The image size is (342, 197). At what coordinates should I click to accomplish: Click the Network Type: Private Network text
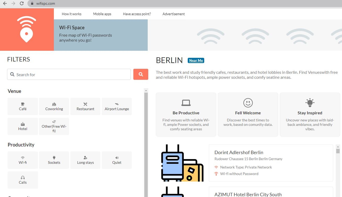coord(246,167)
